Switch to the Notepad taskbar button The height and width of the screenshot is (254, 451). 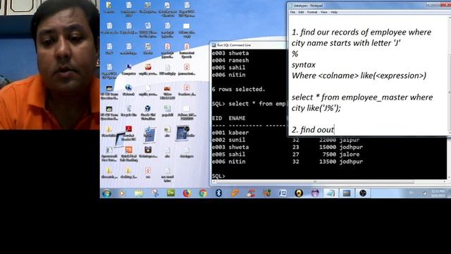coord(330,193)
